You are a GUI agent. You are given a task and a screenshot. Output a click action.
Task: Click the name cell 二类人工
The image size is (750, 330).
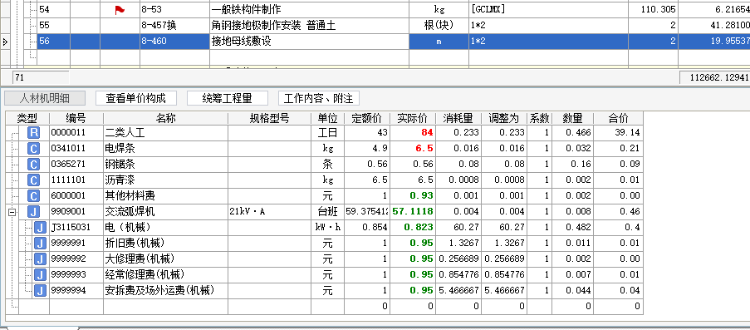[x=165, y=133]
